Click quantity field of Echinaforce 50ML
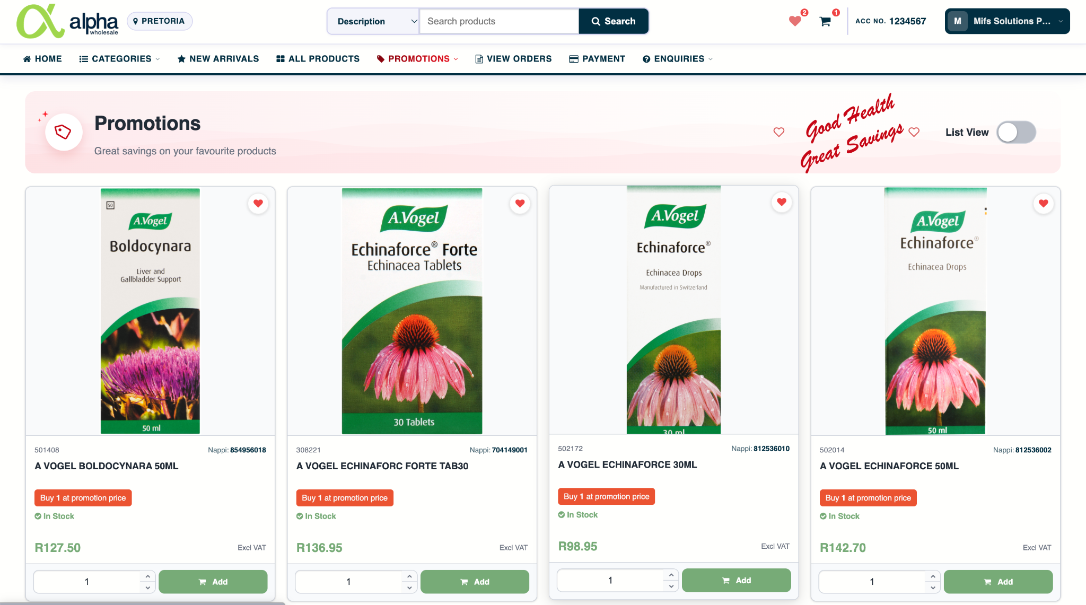 click(872, 582)
